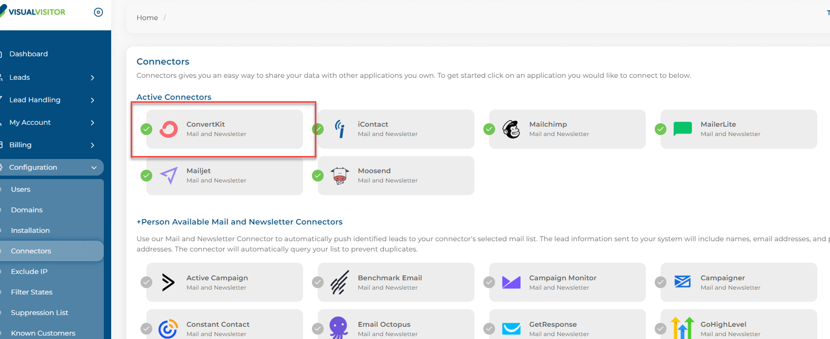The height and width of the screenshot is (339, 830).
Task: Open the GoHighLevel connector name
Action: [723, 324]
